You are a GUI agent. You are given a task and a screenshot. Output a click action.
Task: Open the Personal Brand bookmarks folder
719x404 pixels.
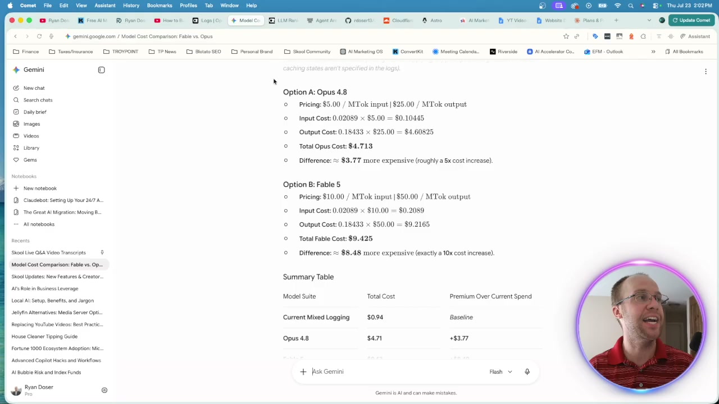tap(252, 52)
